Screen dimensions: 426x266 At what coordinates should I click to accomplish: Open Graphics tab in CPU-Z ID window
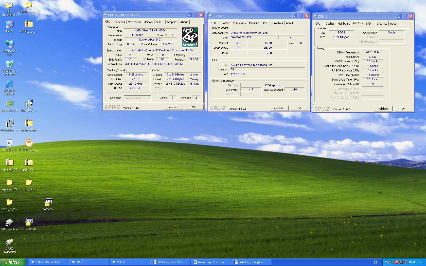click(x=172, y=22)
